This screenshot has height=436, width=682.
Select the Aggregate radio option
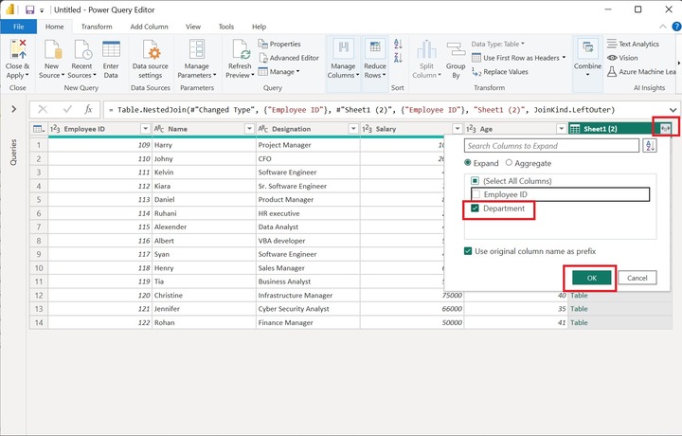click(508, 164)
